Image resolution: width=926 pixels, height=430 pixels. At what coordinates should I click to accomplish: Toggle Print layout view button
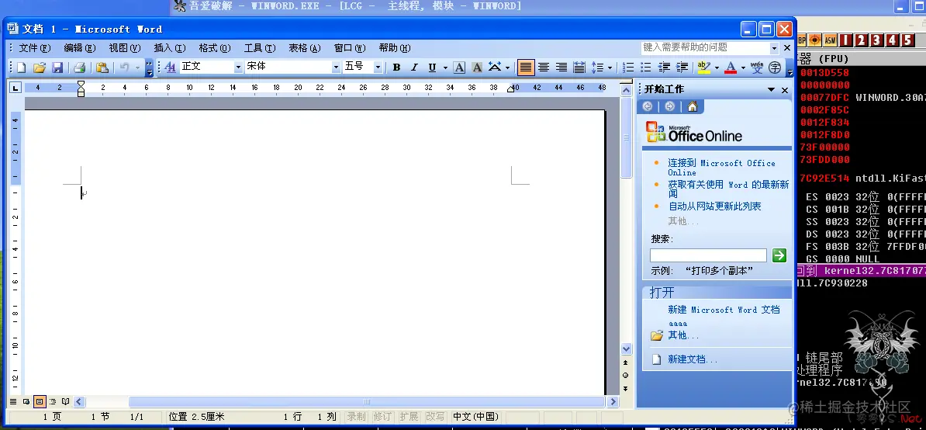point(39,401)
